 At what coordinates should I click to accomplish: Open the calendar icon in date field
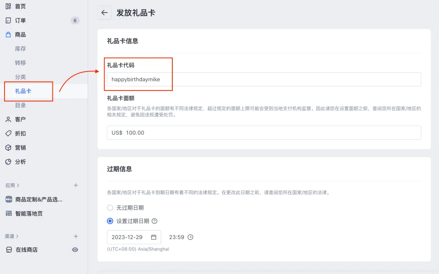(154, 237)
